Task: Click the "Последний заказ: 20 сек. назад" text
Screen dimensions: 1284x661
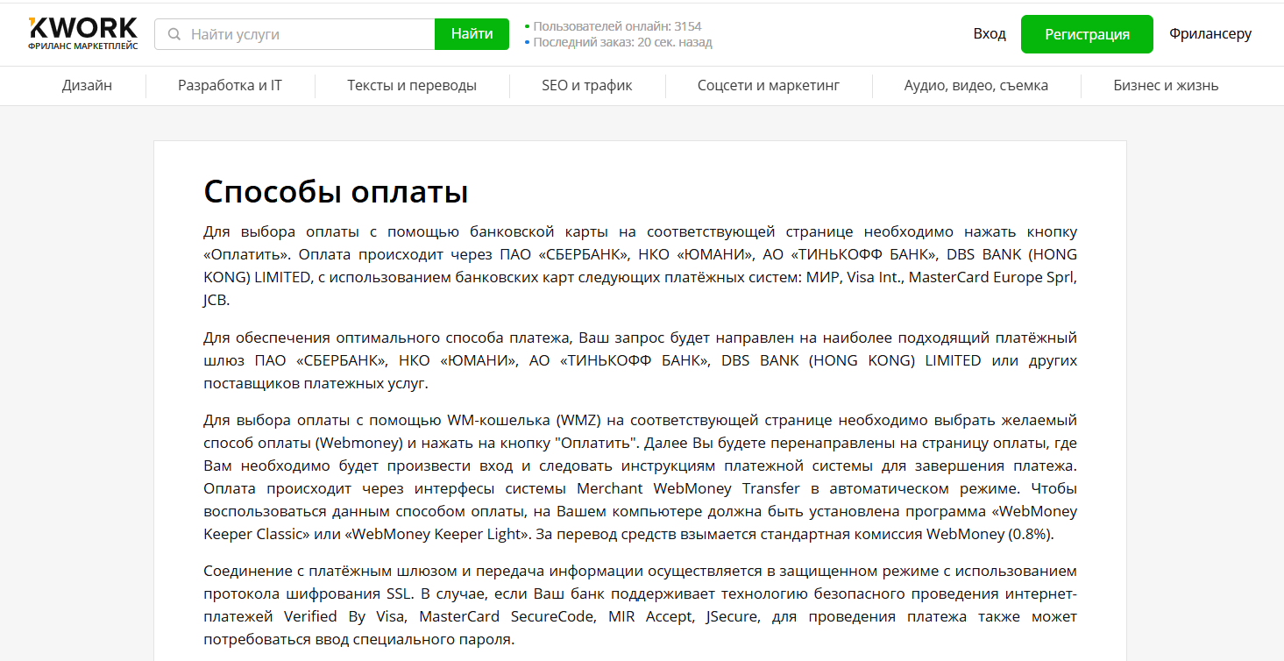Action: (622, 42)
